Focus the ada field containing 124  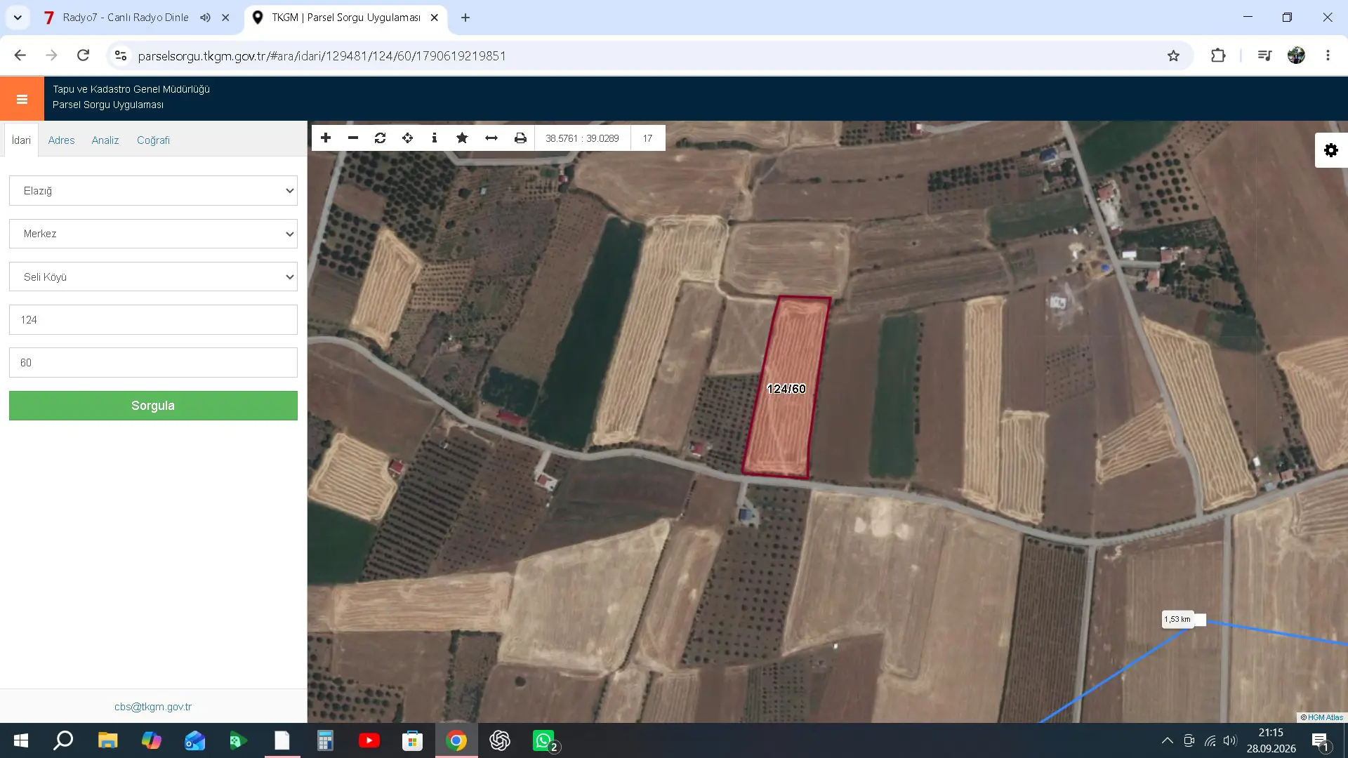coord(153,320)
